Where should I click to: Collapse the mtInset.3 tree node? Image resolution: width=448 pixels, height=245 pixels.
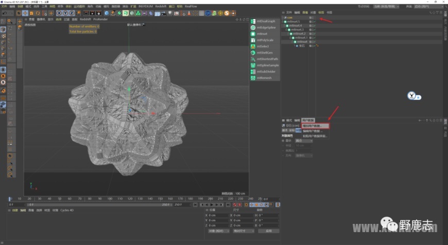point(287,30)
